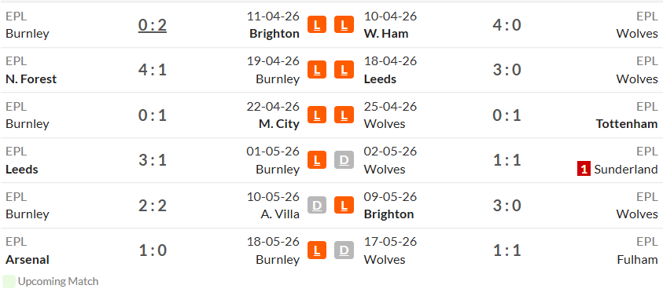Click the green Upcoming Match legend swatch
Screen dimensions: 663x296
(x=9, y=281)
